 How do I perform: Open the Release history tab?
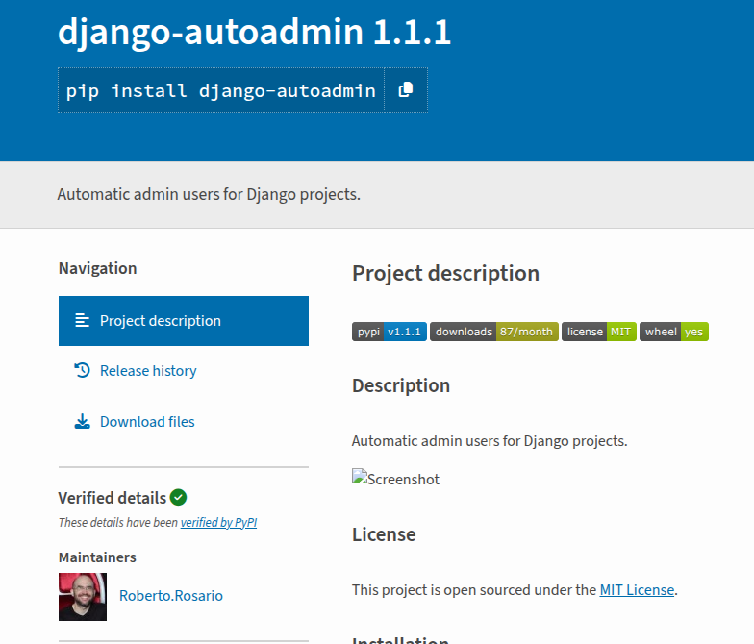pos(184,371)
